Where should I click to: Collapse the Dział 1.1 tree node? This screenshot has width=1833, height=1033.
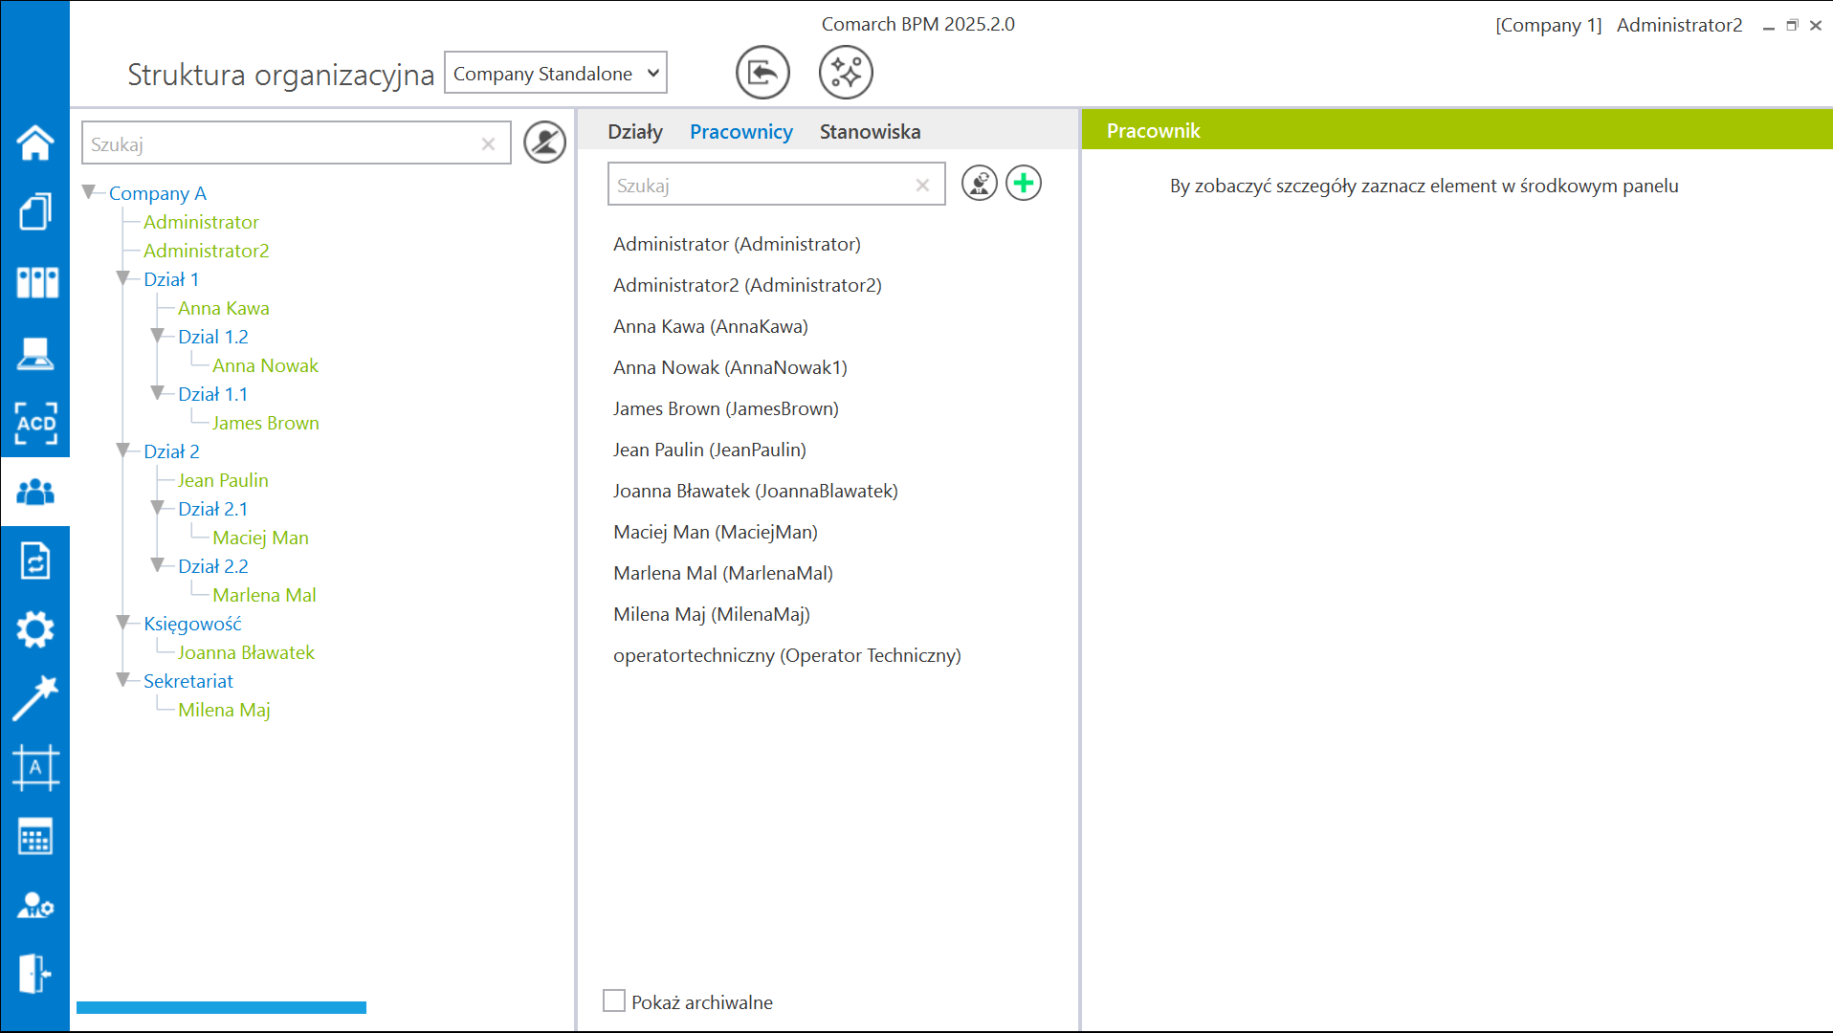click(x=158, y=393)
